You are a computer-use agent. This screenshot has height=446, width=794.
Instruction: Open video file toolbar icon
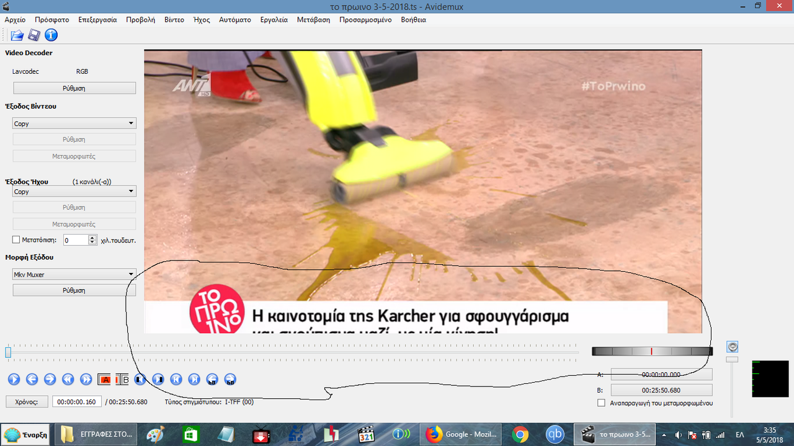point(17,35)
